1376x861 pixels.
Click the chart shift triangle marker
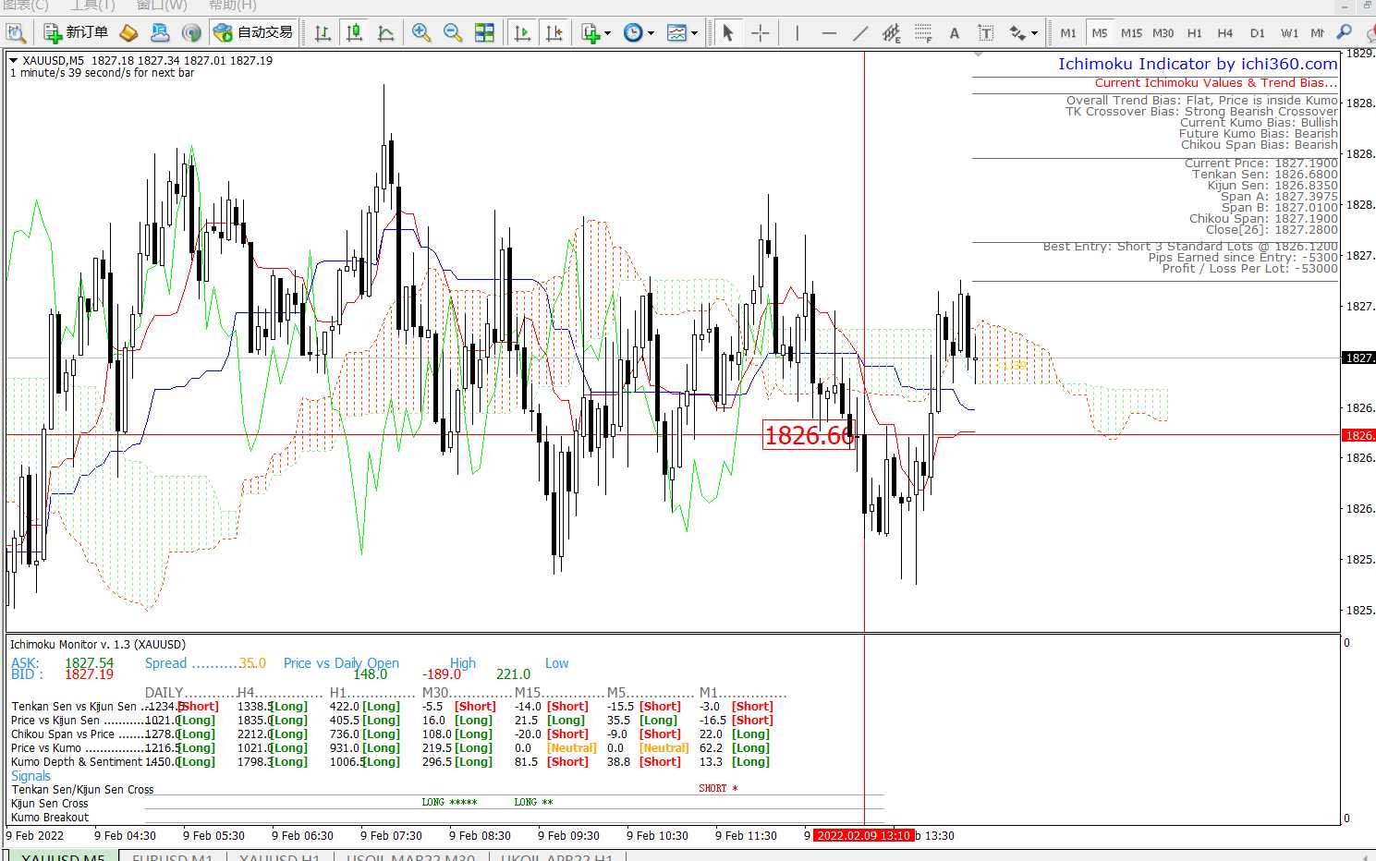pos(978,55)
